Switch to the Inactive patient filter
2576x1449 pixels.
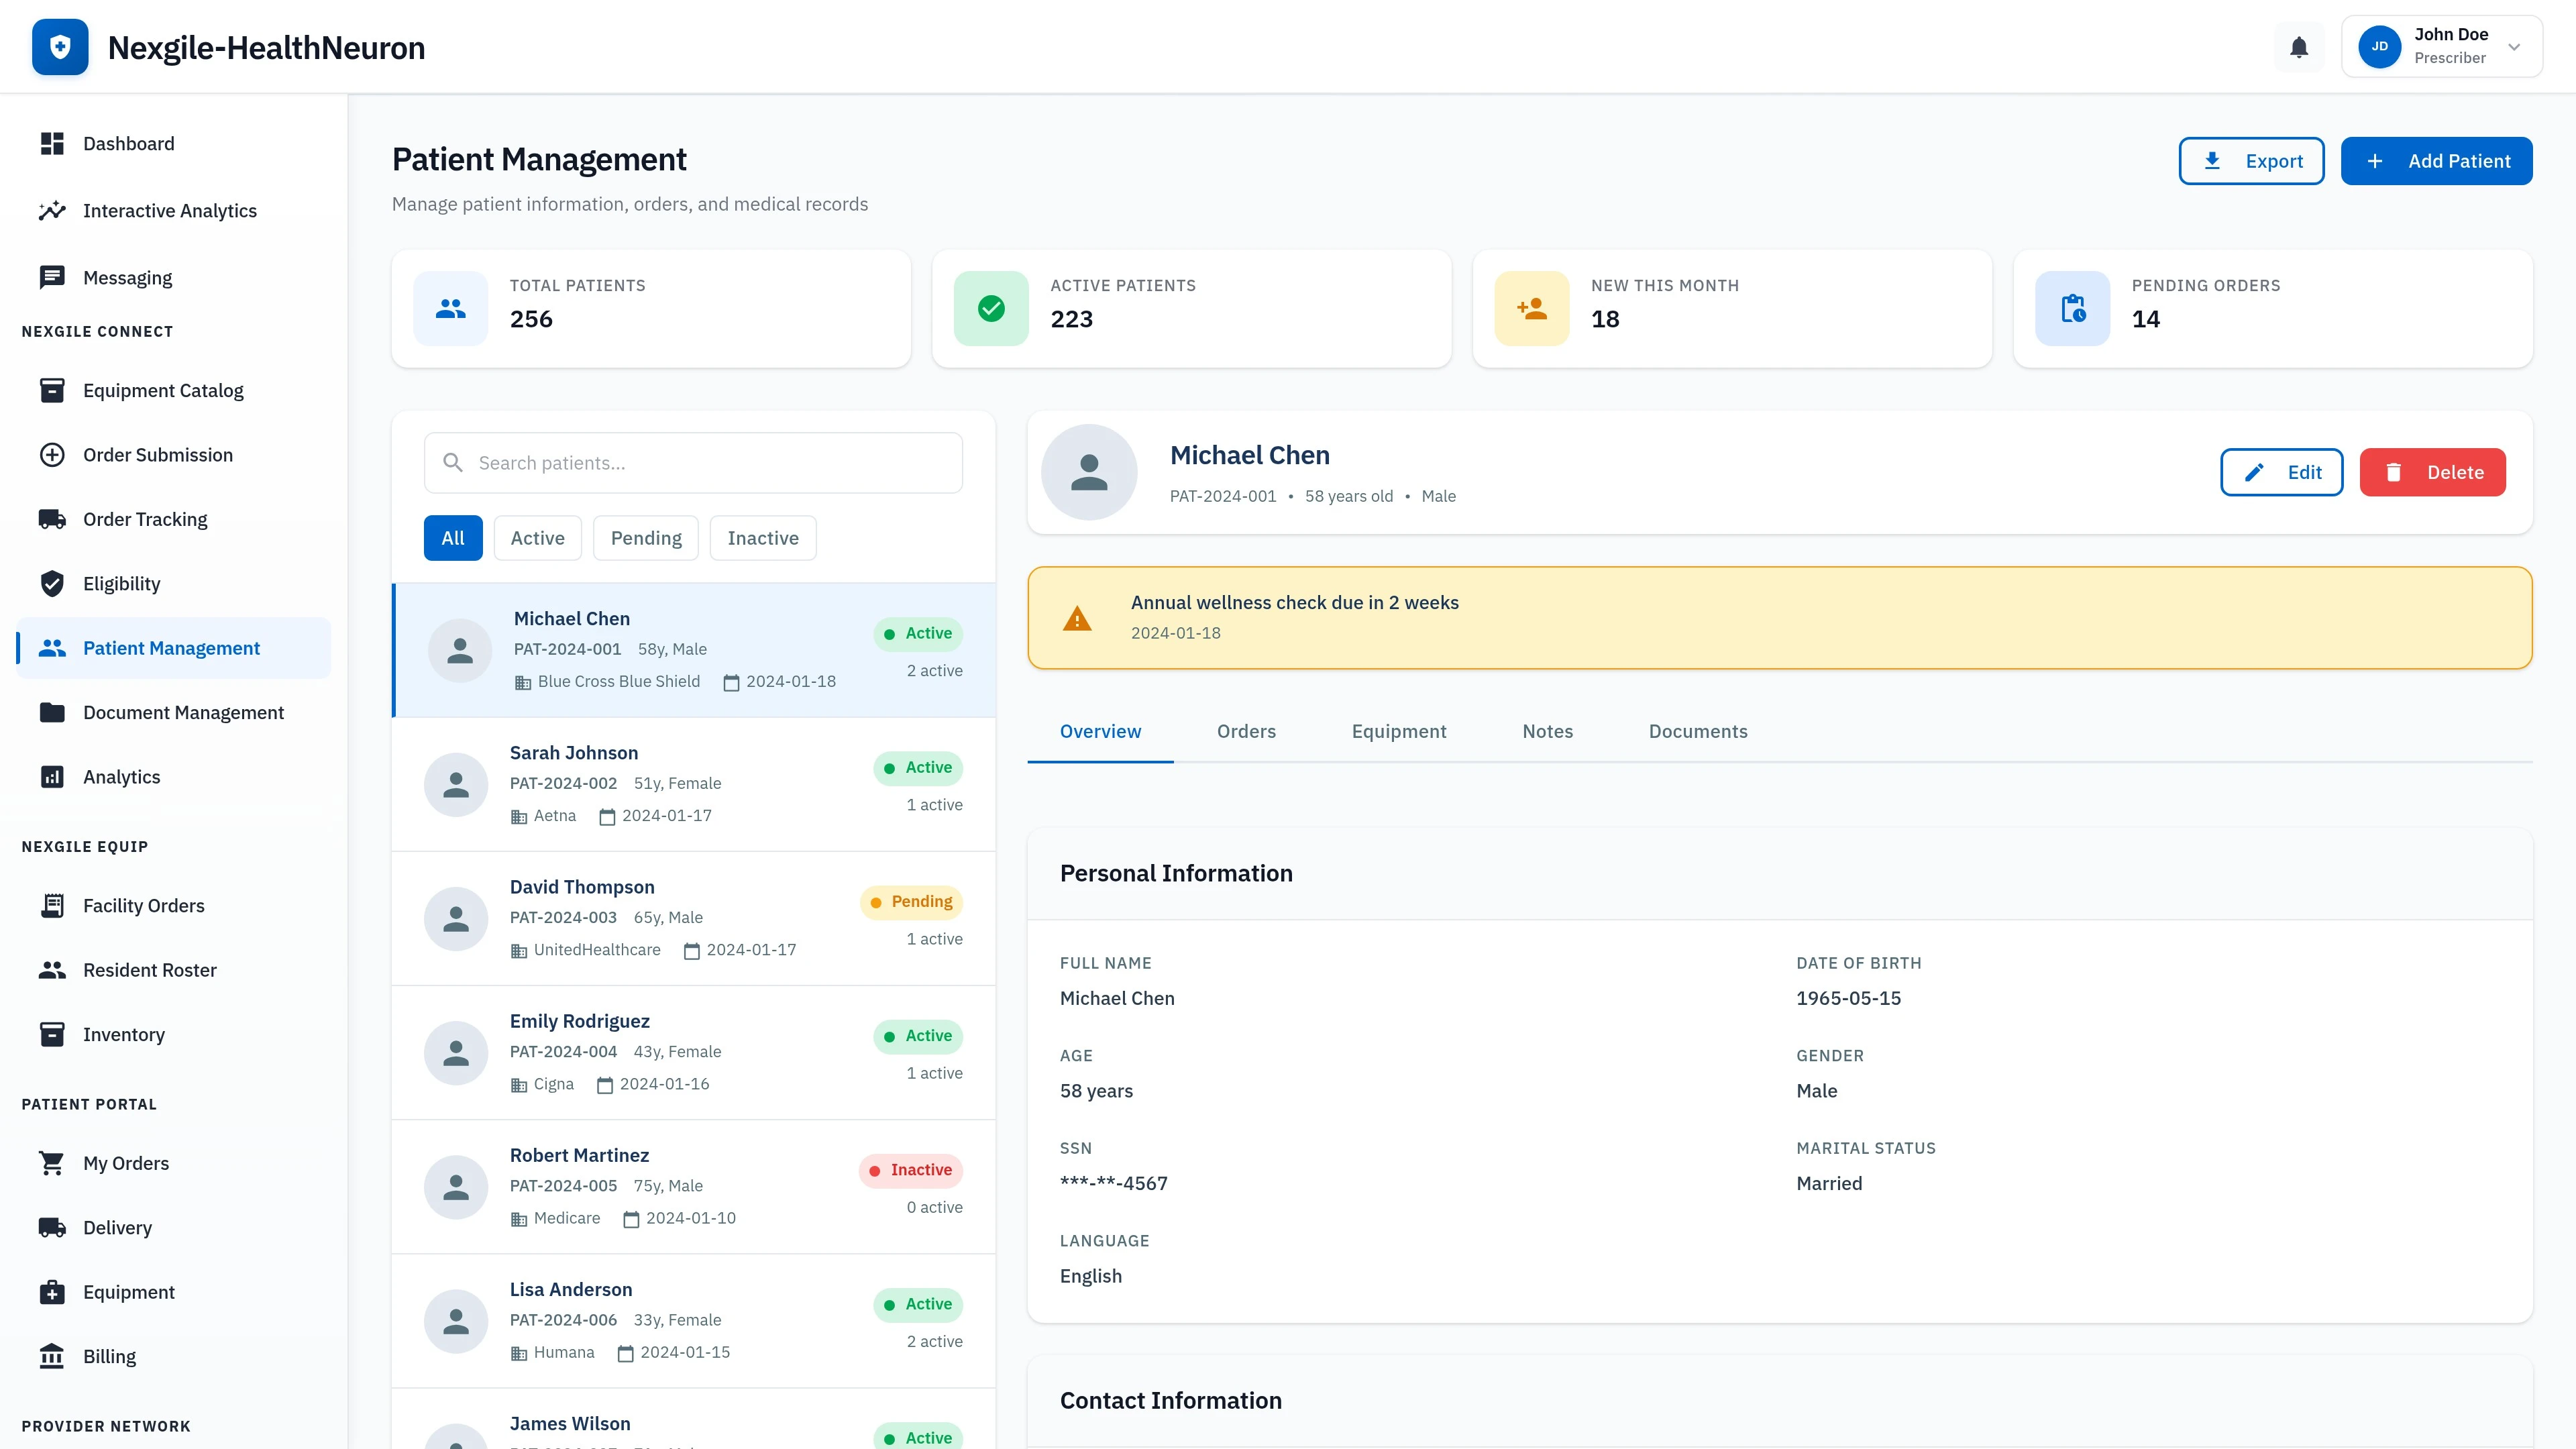(x=762, y=537)
